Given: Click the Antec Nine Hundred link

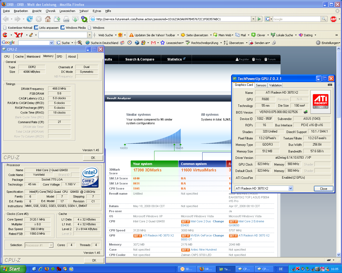Looking at the screenshot, I should [204, 250].
